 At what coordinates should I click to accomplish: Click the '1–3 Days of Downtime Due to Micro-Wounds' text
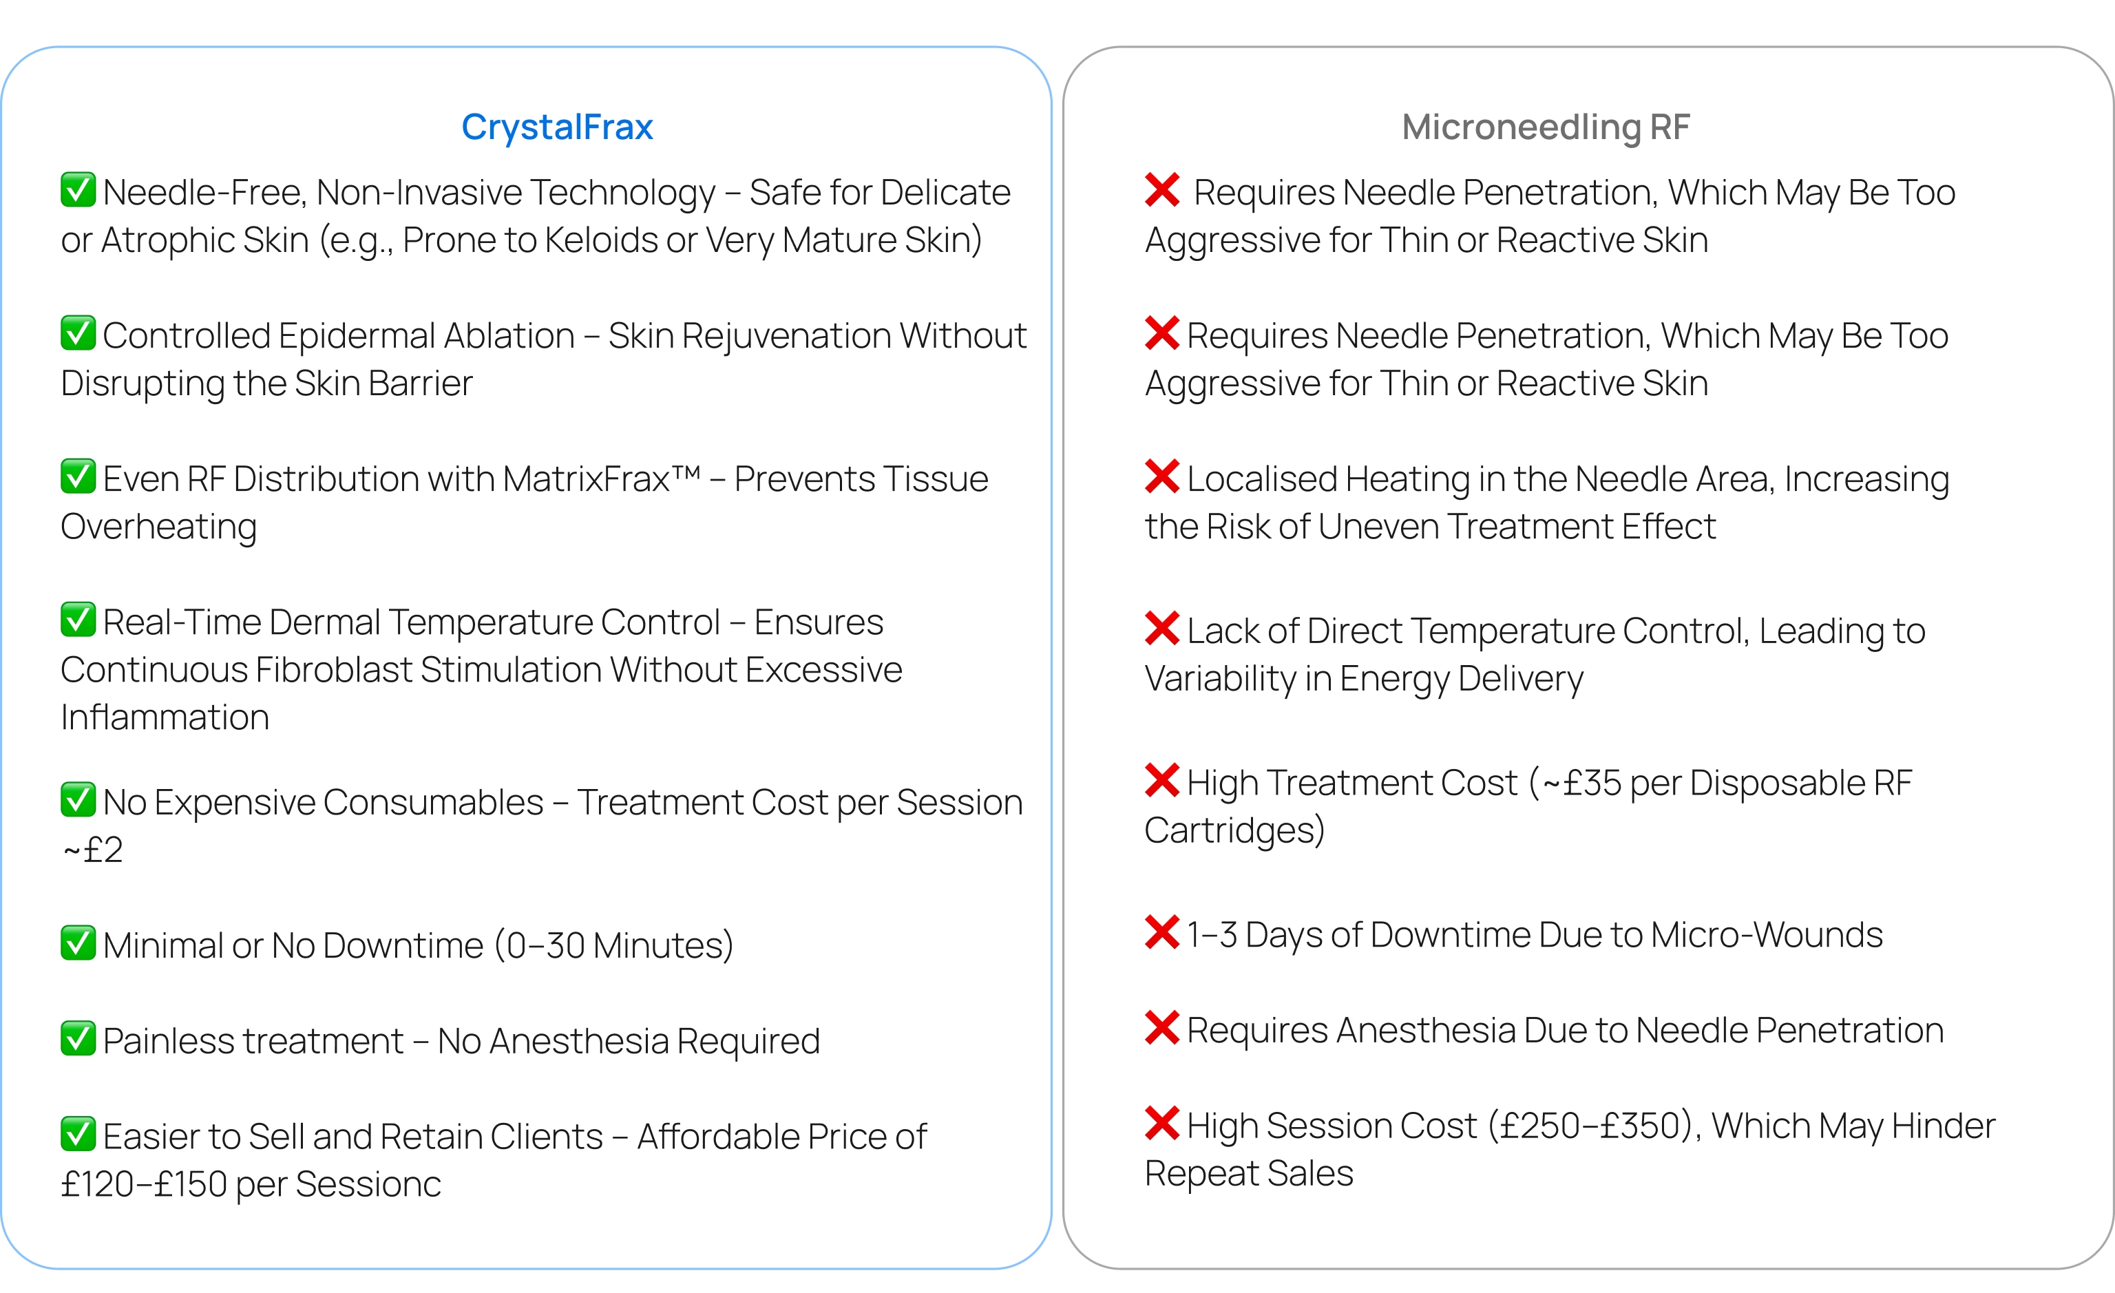1534,935
